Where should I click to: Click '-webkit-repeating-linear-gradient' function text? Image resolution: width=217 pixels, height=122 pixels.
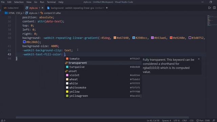(x=70, y=38)
